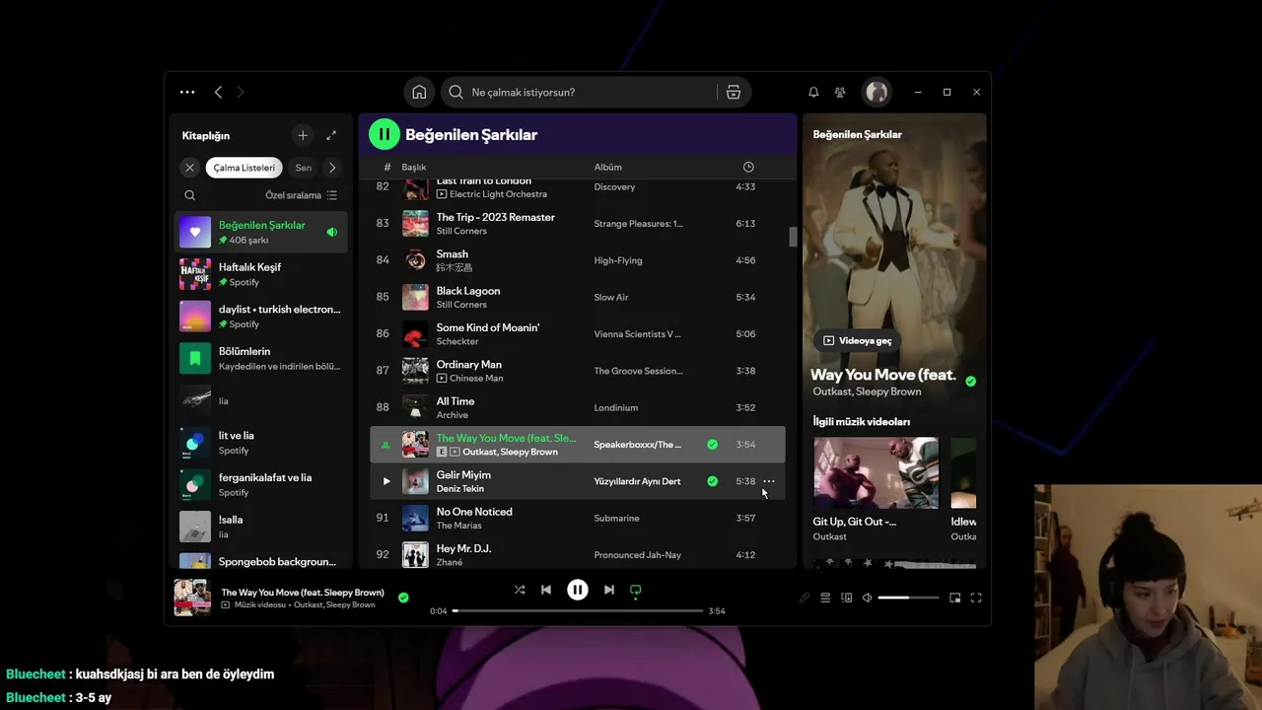Click the search magnifier icon in search bar

tap(456, 92)
